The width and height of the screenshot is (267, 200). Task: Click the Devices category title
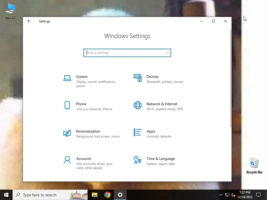tap(153, 77)
